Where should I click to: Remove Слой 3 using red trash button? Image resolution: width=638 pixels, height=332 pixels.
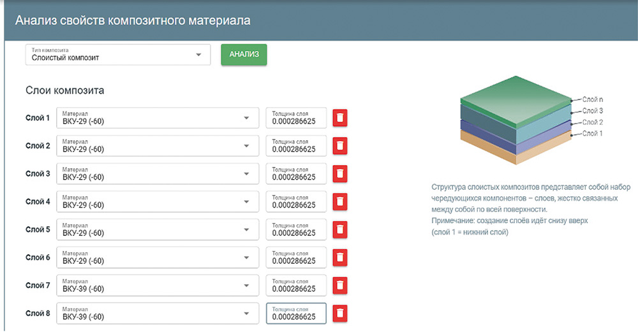[x=340, y=174]
